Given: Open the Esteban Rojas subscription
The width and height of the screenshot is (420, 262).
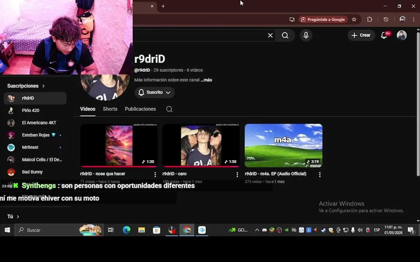Looking at the screenshot, I should pyautogui.click(x=35, y=135).
